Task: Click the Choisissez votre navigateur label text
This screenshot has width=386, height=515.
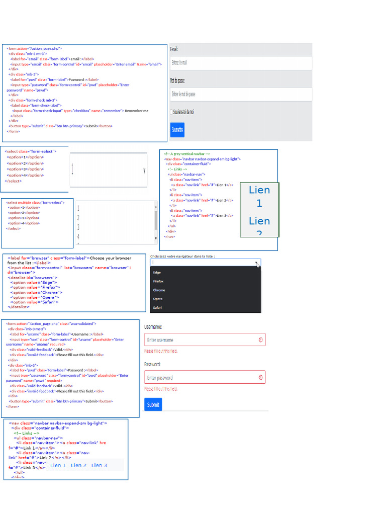Action: 182,256
